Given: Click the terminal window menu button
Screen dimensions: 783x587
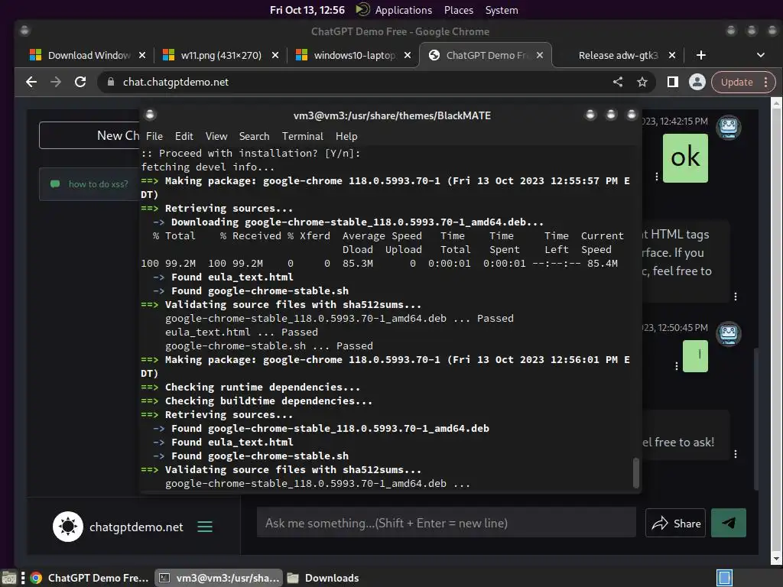Looking at the screenshot, I should coord(150,115).
